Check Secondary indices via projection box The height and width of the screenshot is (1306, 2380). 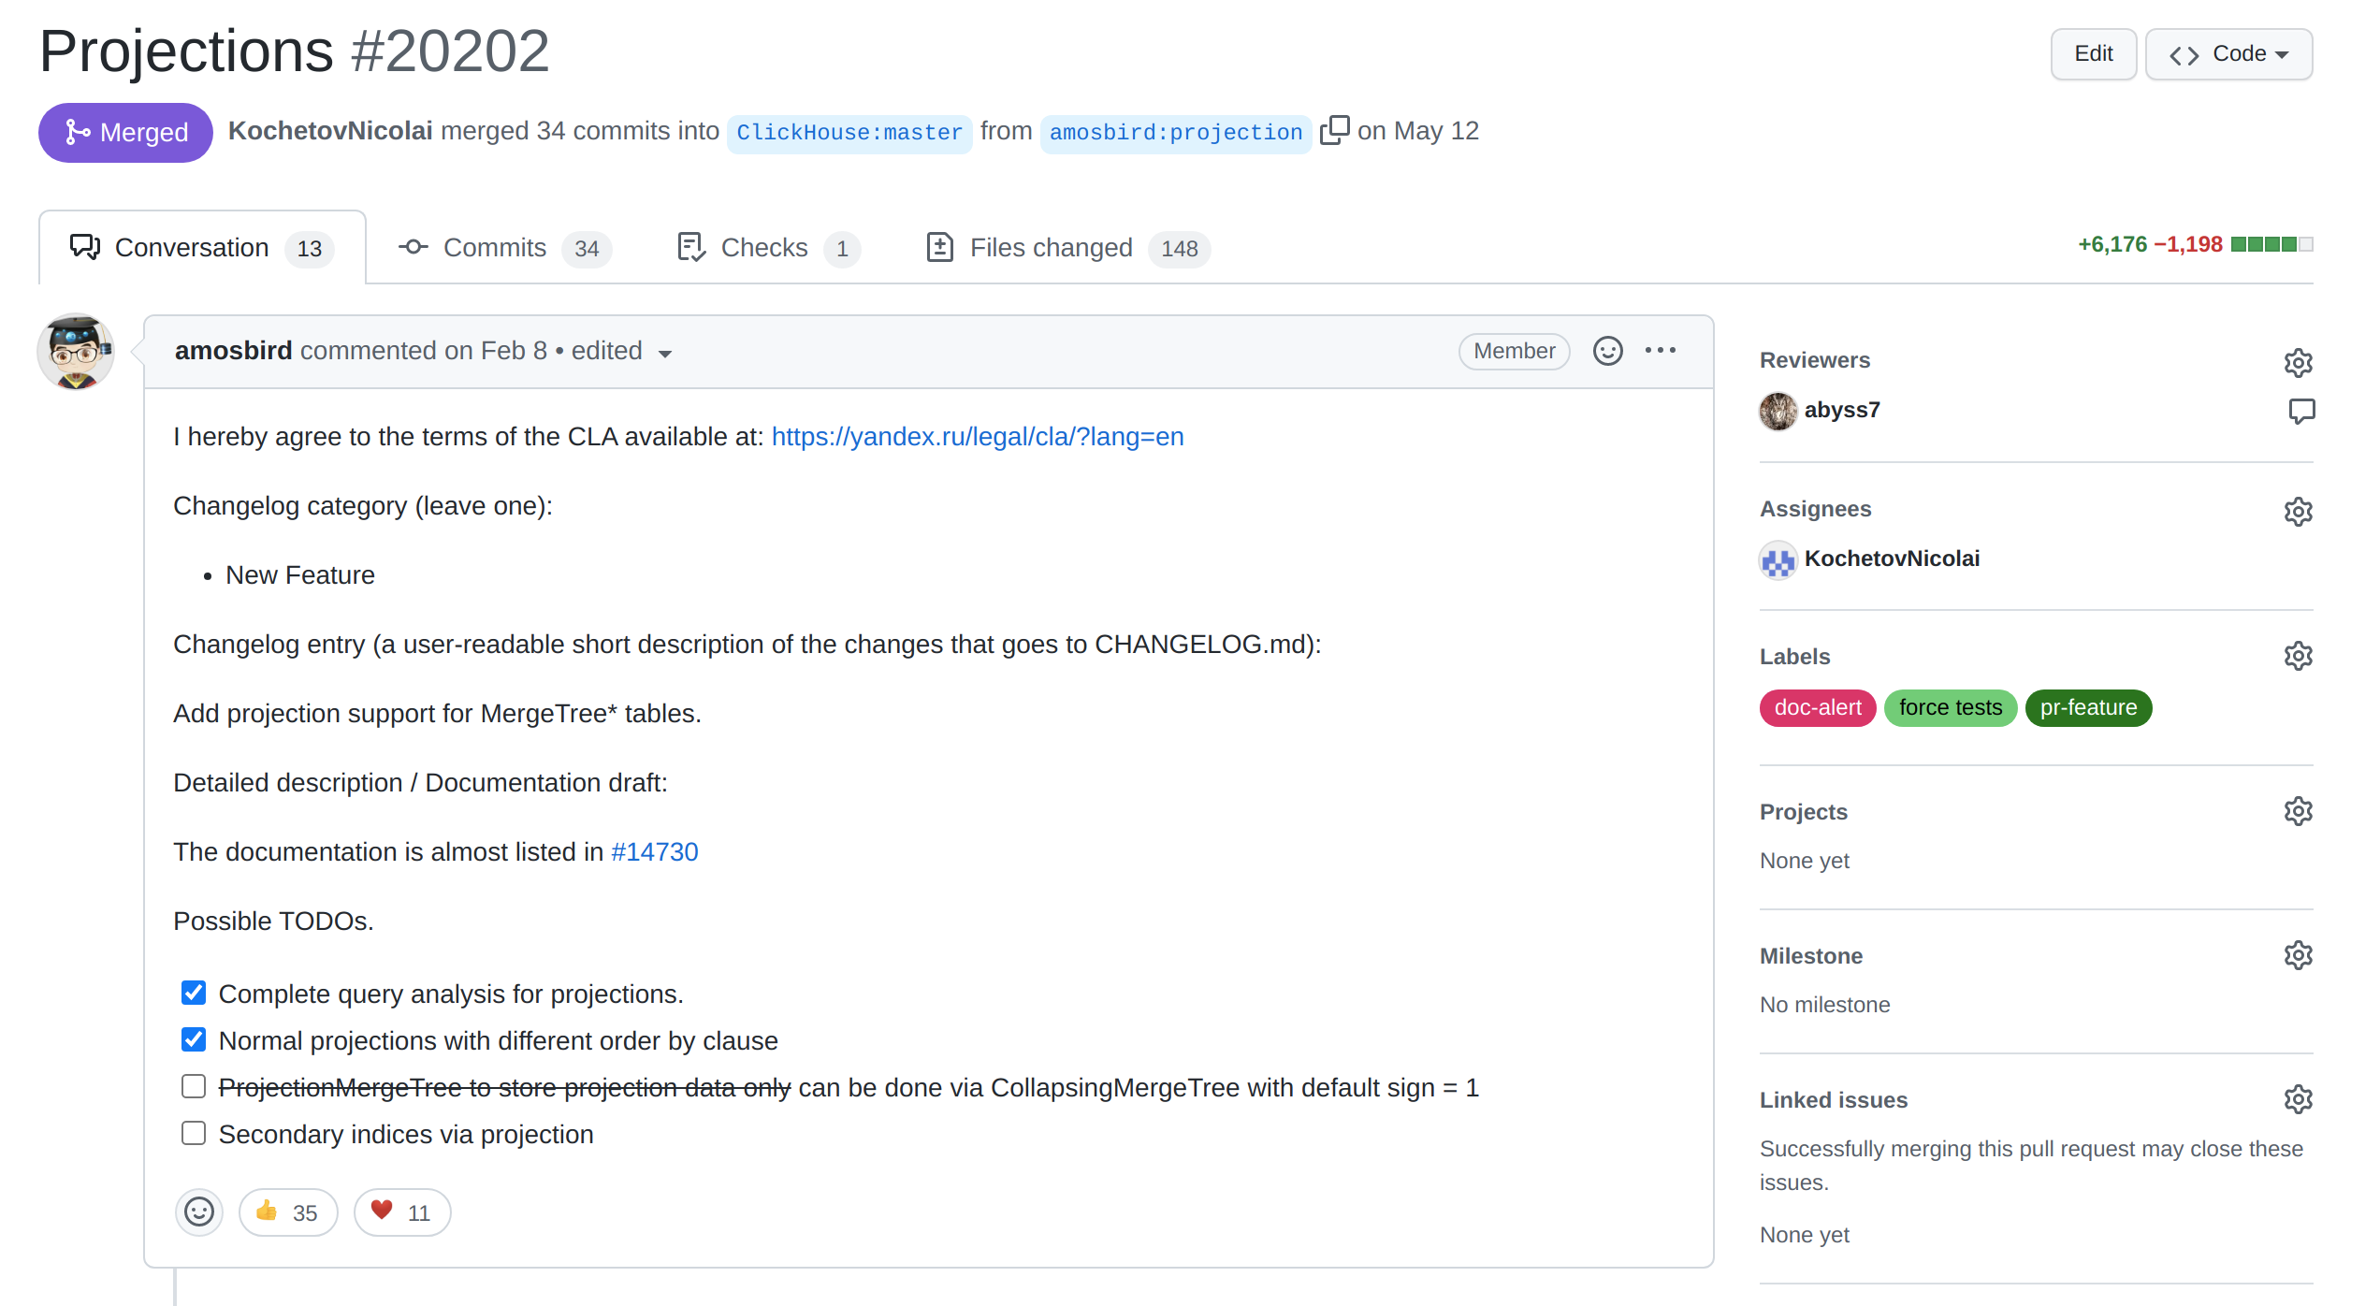194,1133
